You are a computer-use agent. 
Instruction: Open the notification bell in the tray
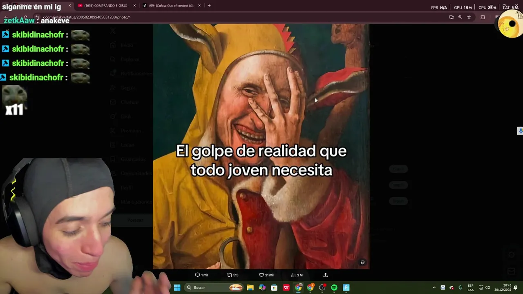coord(516,287)
